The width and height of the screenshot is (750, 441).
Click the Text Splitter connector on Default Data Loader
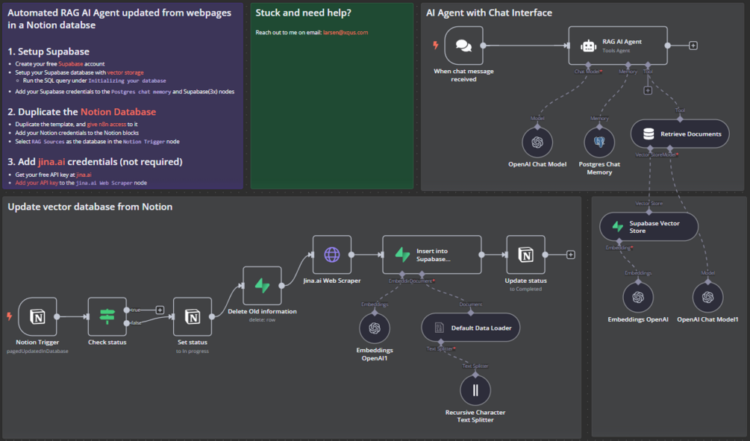(x=440, y=342)
